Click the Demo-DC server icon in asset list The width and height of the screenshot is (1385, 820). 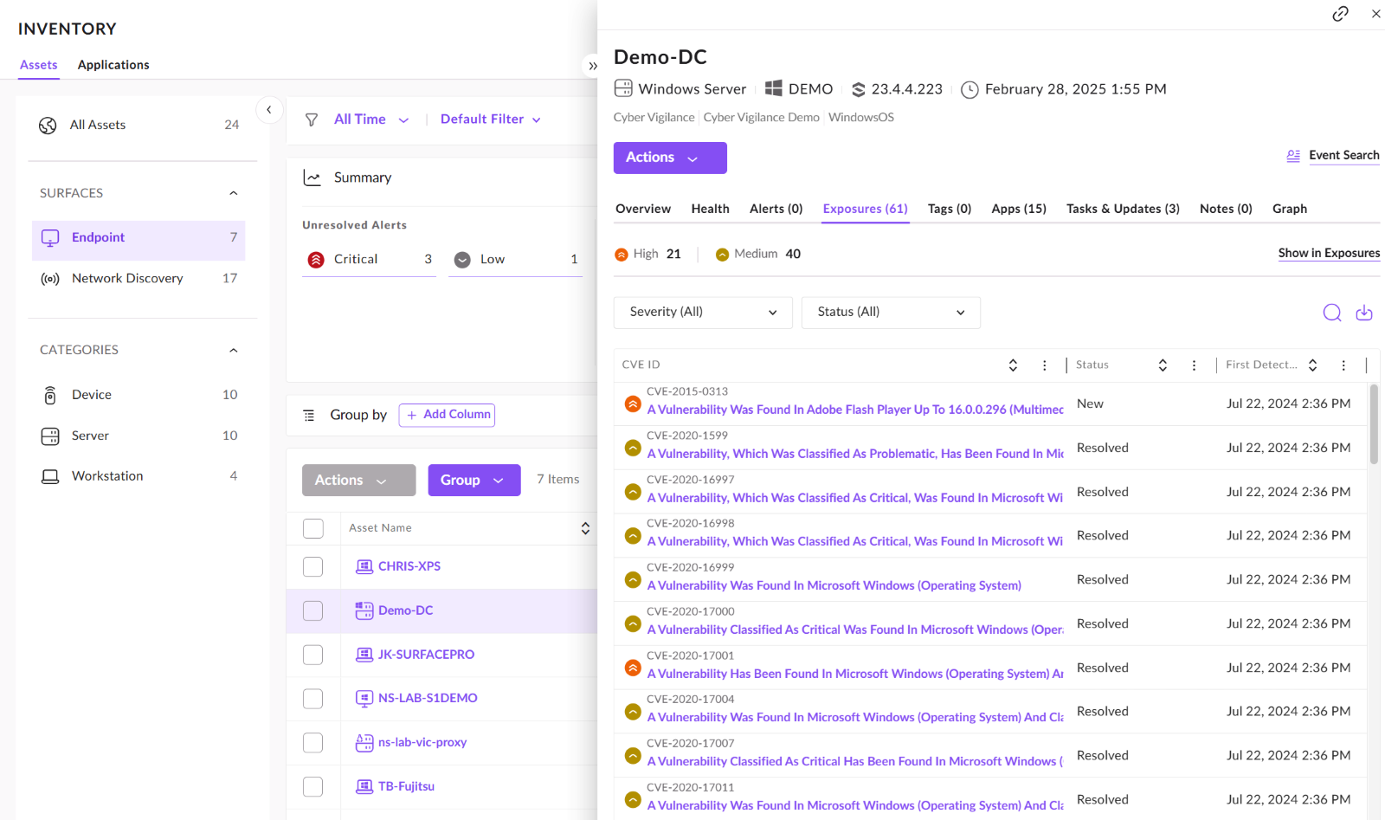click(x=364, y=610)
